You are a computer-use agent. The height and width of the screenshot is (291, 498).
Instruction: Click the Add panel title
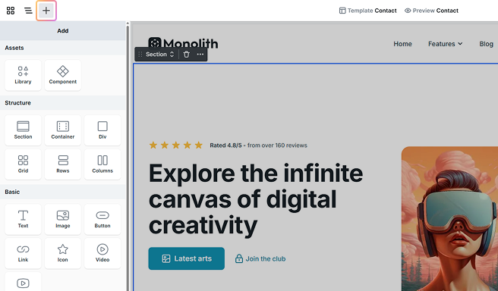tap(63, 31)
